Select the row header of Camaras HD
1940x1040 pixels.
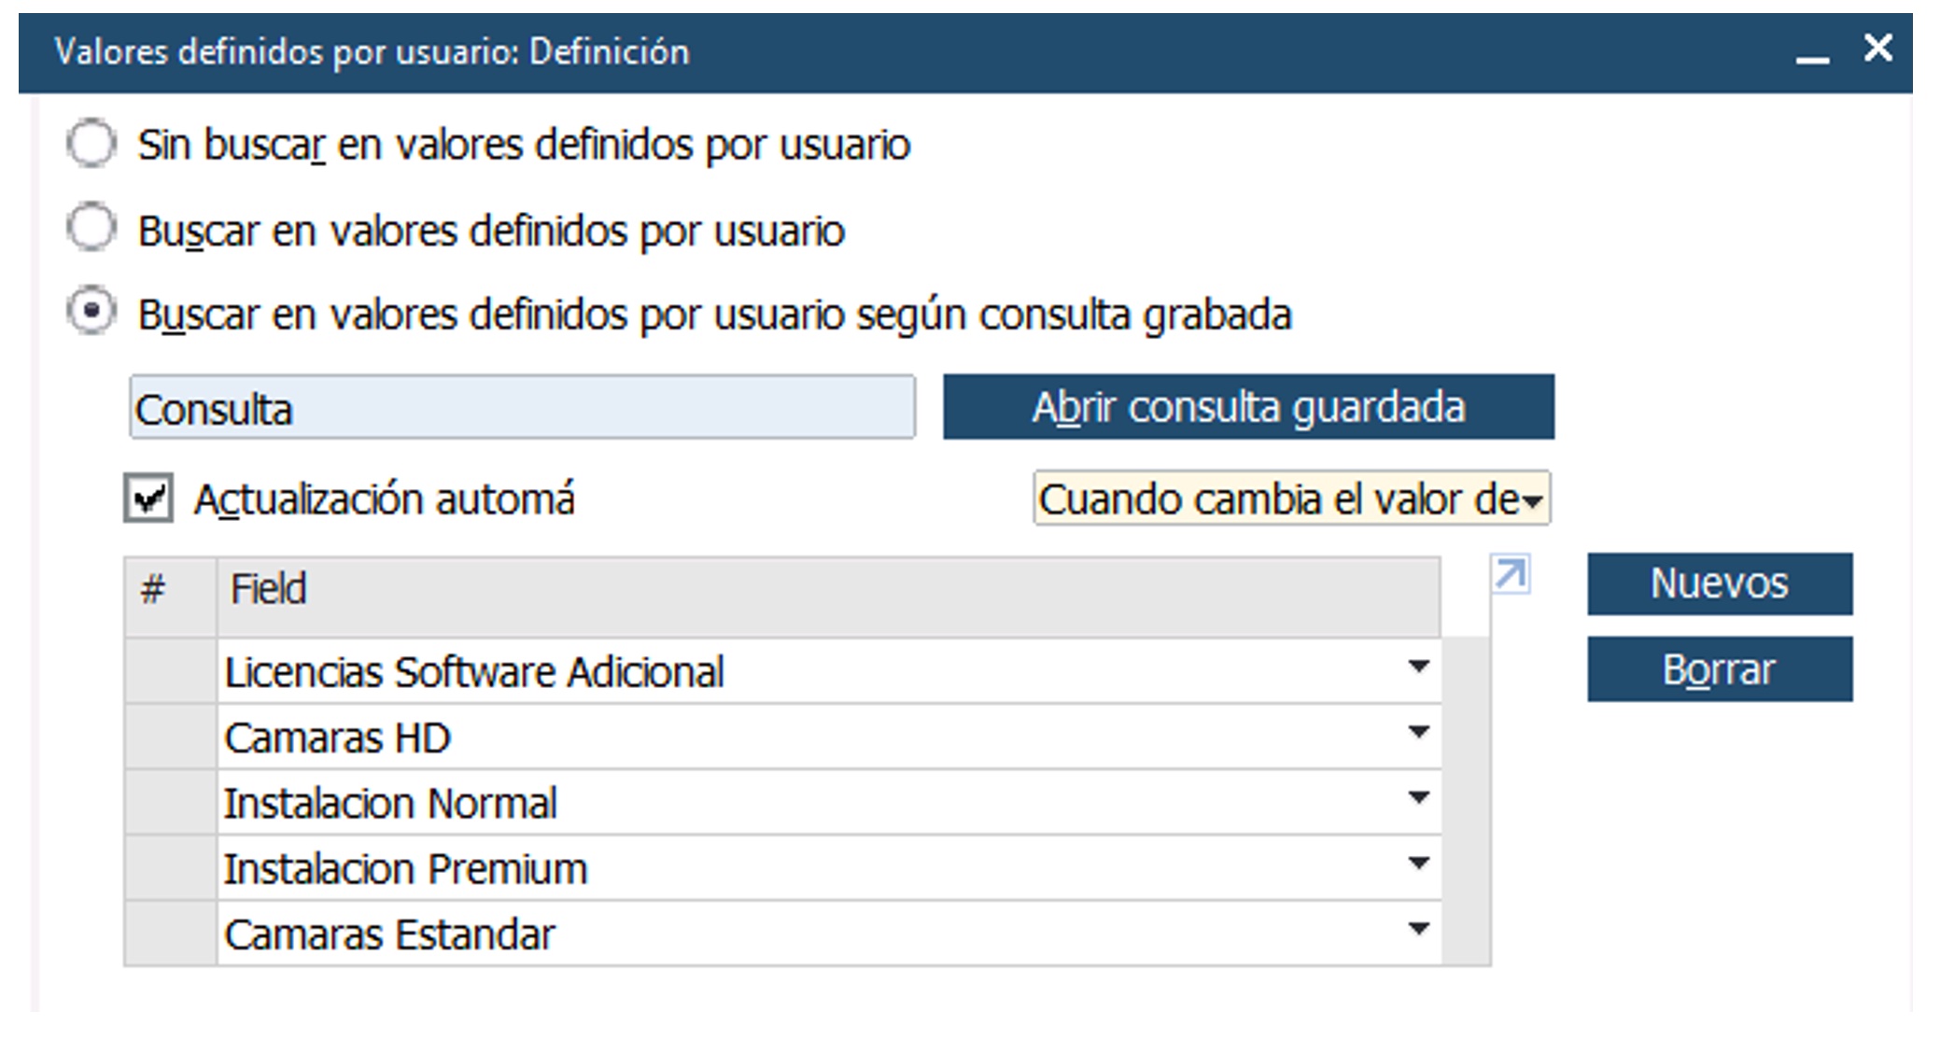[x=171, y=738]
